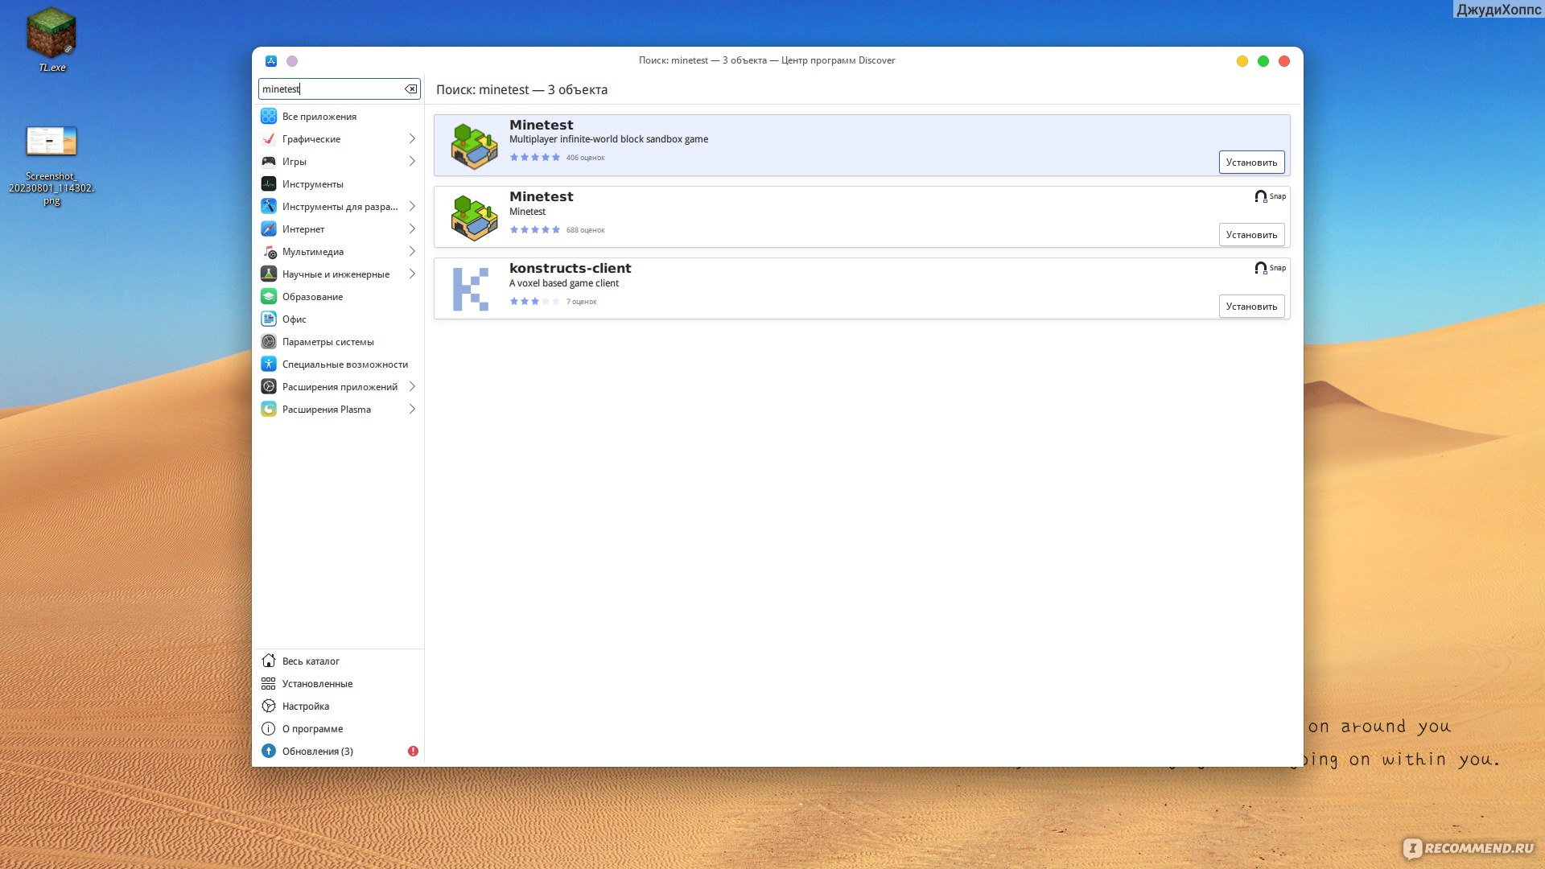Viewport: 1545px width, 869px height.
Task: Expand the Интернет category chevron
Action: tap(412, 229)
